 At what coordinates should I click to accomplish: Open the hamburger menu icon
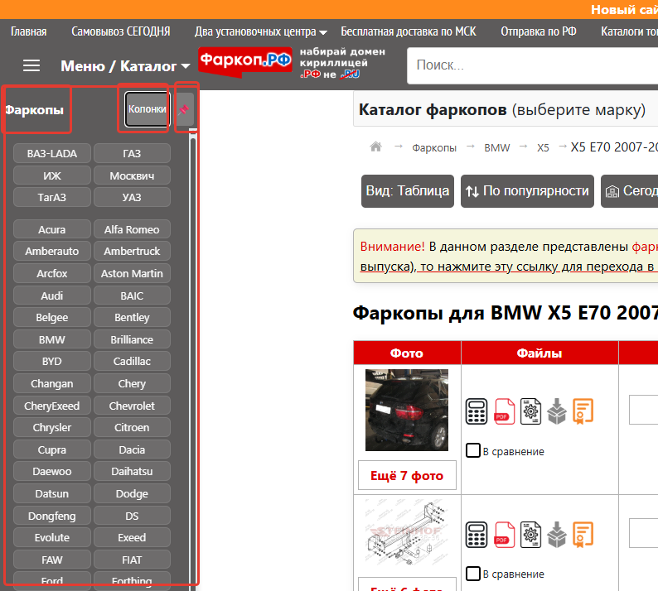[x=31, y=65]
